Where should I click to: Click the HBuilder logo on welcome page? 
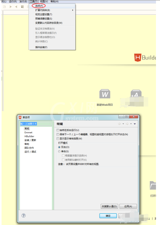[x=145, y=57]
